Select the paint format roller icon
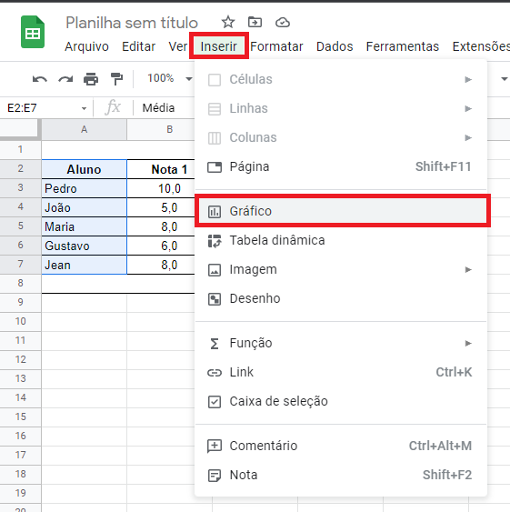This screenshot has height=512, width=510. (x=116, y=79)
